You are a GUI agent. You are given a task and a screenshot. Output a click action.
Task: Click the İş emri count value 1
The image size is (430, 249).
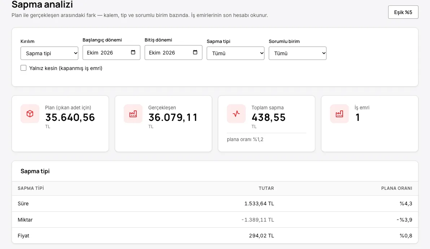(357, 117)
